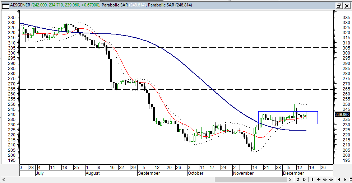Image resolution: width=352 pixels, height=183 pixels.
Task: Close the AESGENER chart window
Action: (346, 6)
